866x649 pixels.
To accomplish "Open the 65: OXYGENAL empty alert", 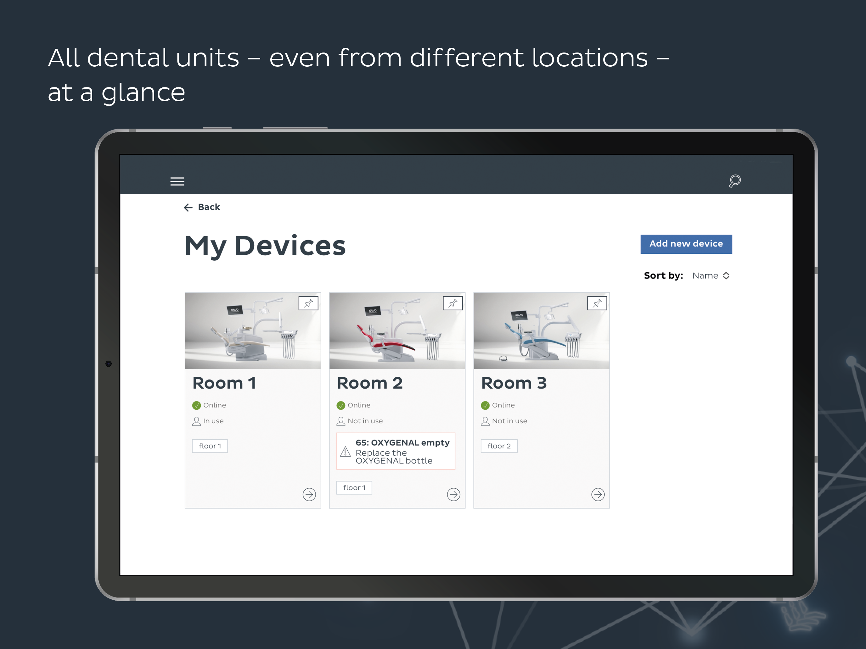I will click(x=396, y=451).
